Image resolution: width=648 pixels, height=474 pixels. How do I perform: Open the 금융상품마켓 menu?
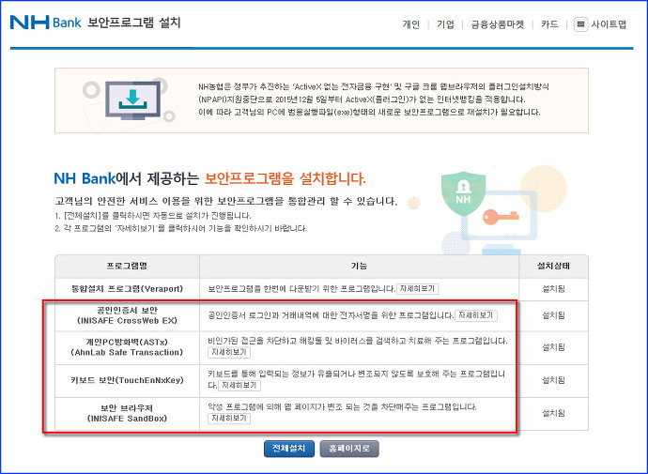click(498, 24)
